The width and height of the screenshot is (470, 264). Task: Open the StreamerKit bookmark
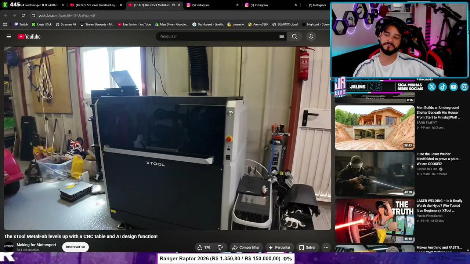[66, 25]
